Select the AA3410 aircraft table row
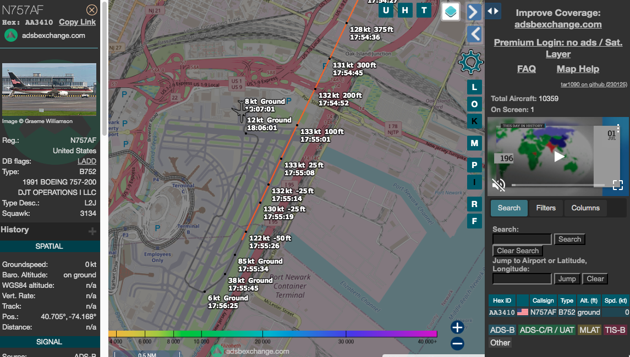 point(559,312)
